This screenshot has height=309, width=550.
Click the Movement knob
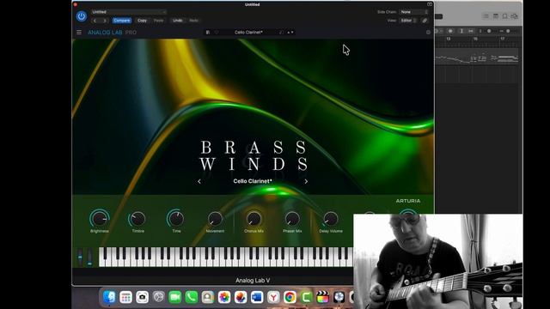[215, 219]
